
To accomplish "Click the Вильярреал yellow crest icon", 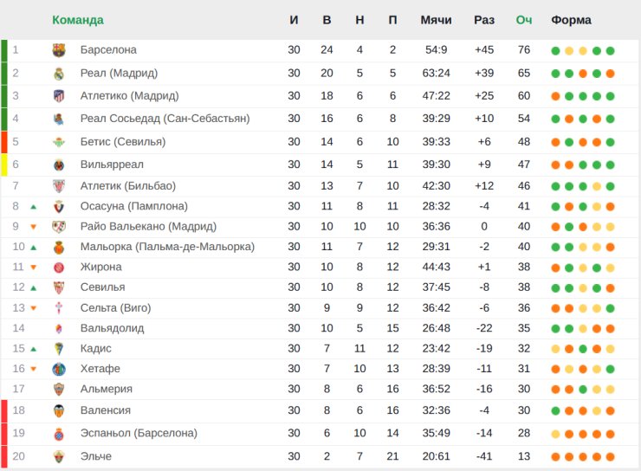I will pyautogui.click(x=59, y=165).
